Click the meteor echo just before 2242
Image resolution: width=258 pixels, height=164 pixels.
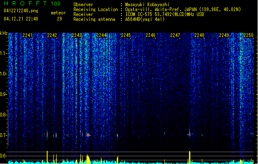coord(47,134)
